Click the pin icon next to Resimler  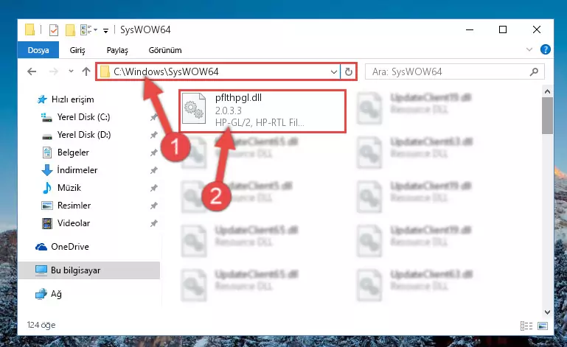click(153, 206)
